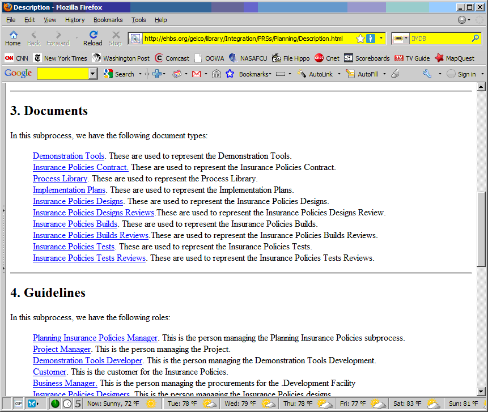Open the Bookmarks menu
The width and height of the screenshot is (488, 412).
point(108,20)
